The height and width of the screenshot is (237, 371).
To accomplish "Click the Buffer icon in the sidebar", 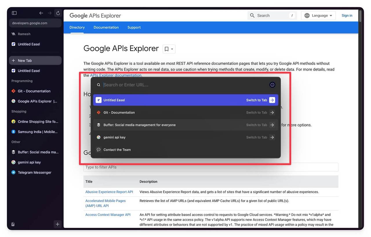I will [x=13, y=152].
